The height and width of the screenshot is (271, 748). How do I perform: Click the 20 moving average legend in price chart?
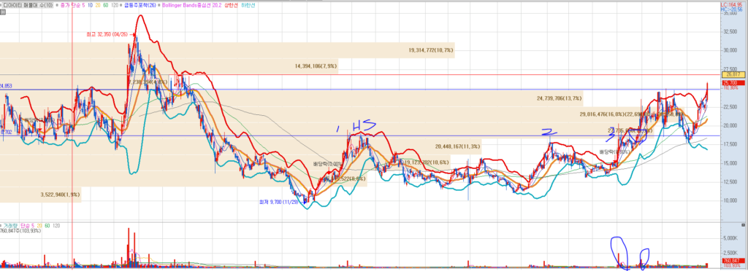pyautogui.click(x=98, y=5)
